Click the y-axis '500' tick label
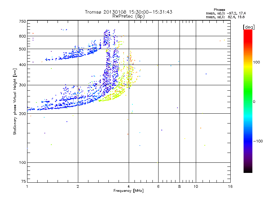Viewport: 271px width, 203px height. pyautogui.click(x=22, y=49)
